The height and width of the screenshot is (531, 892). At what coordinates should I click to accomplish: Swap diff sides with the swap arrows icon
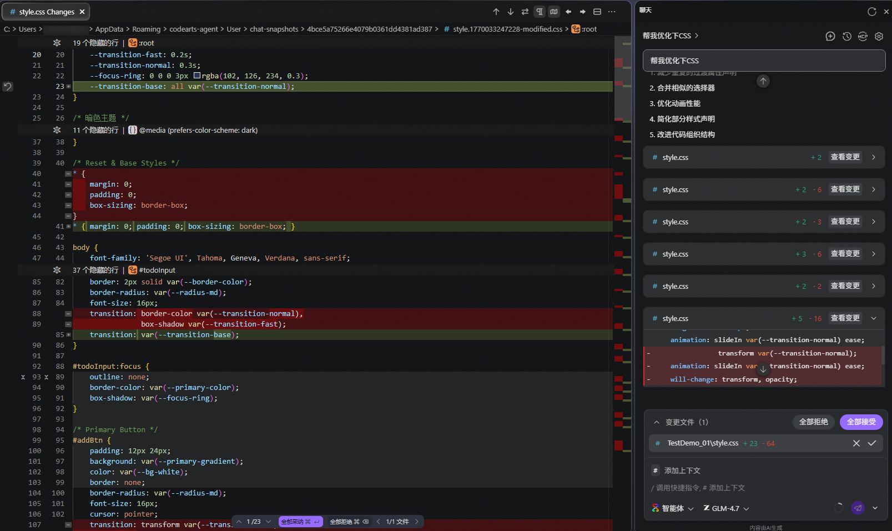pyautogui.click(x=525, y=12)
